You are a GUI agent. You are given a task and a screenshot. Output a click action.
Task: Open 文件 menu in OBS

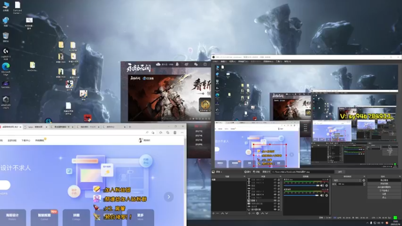click(x=215, y=61)
